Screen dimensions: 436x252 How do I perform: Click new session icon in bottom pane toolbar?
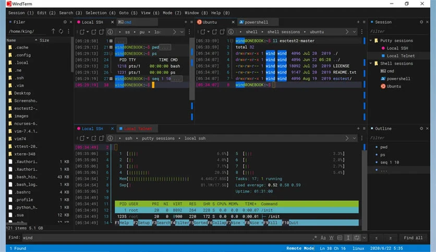82,138
